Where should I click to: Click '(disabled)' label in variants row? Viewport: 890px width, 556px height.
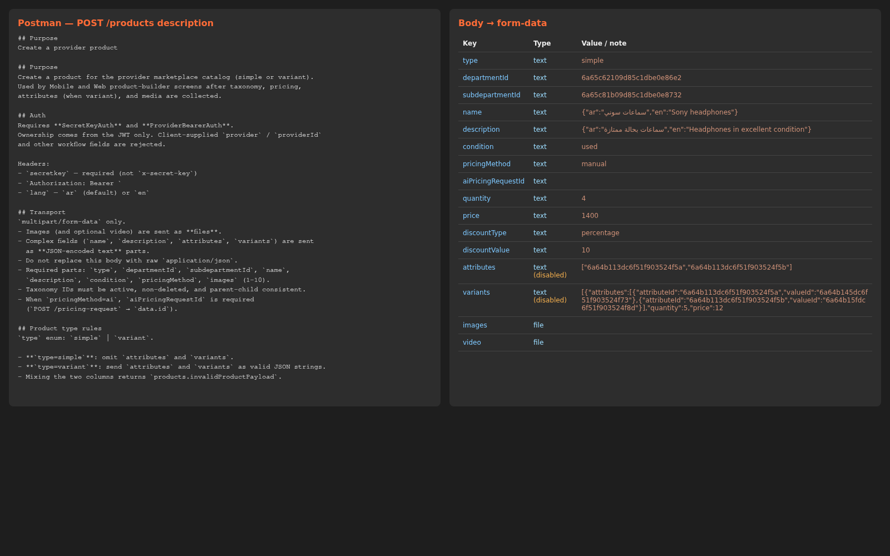[550, 300]
